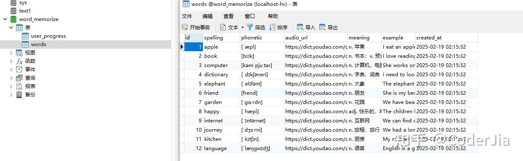Click the spelling cell 'happy'
Screen dimensions: 523x161
coord(221,112)
